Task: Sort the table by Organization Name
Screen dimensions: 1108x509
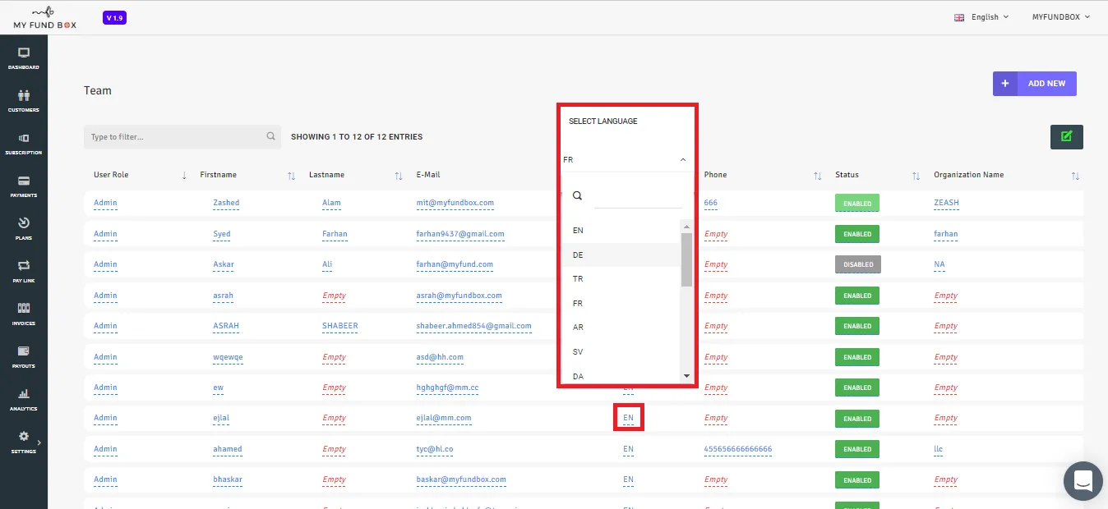Action: [x=1075, y=176]
